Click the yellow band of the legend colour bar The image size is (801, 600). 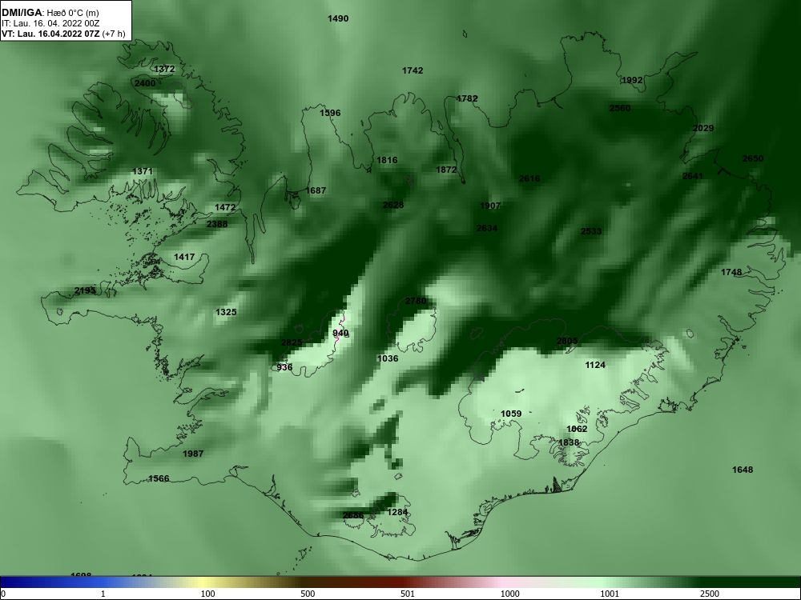(204, 582)
